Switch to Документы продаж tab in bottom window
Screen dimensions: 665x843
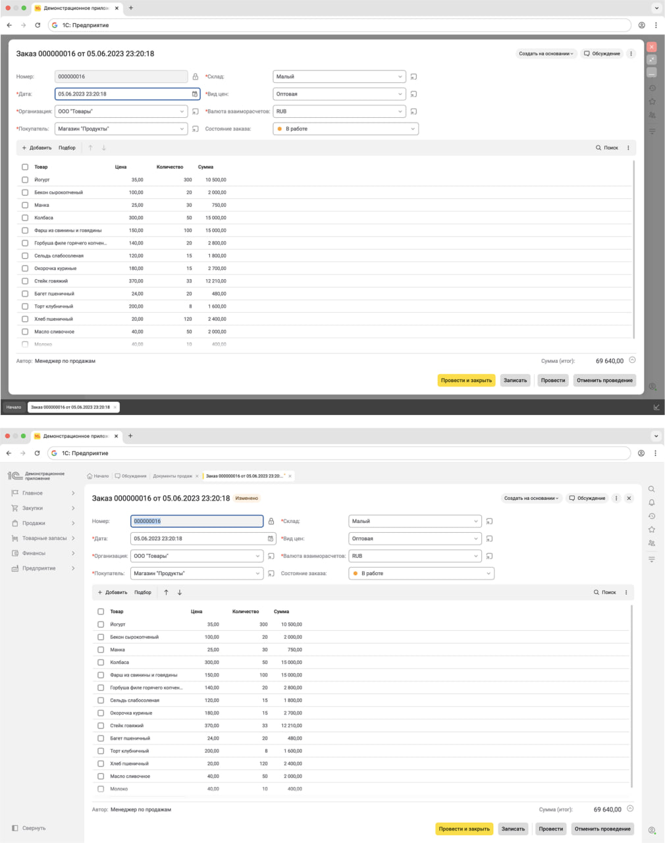coord(173,476)
